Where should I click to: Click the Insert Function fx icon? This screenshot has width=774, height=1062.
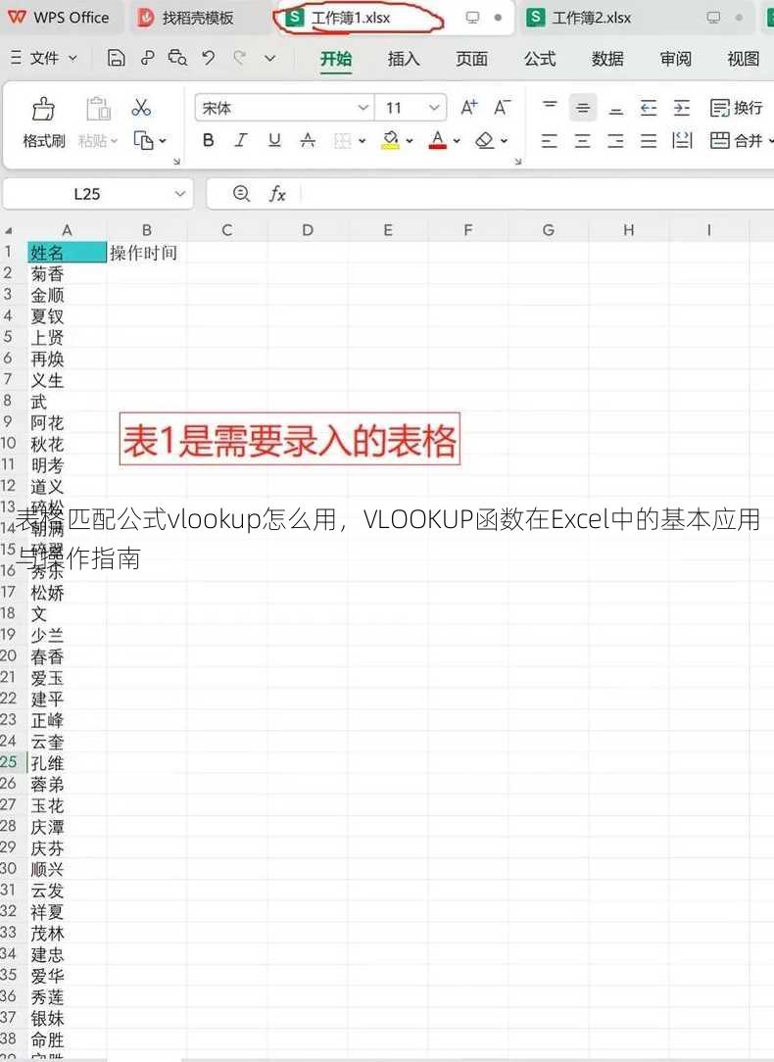point(277,194)
